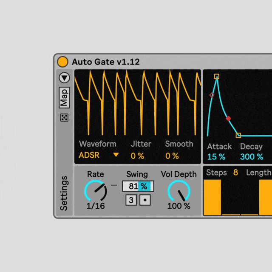The width and height of the screenshot is (272, 272).
Task: Click the Map button
Action: coord(64,98)
